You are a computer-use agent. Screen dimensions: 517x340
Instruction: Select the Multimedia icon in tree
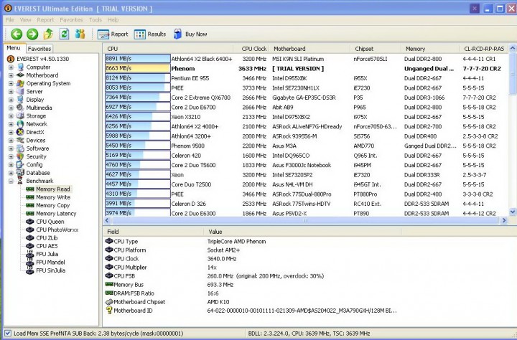point(20,108)
